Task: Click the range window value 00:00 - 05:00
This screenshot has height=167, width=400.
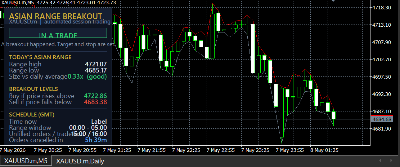Action: pos(88,128)
